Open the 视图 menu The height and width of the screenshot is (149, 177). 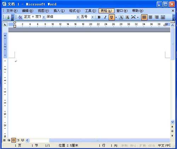point(43,11)
